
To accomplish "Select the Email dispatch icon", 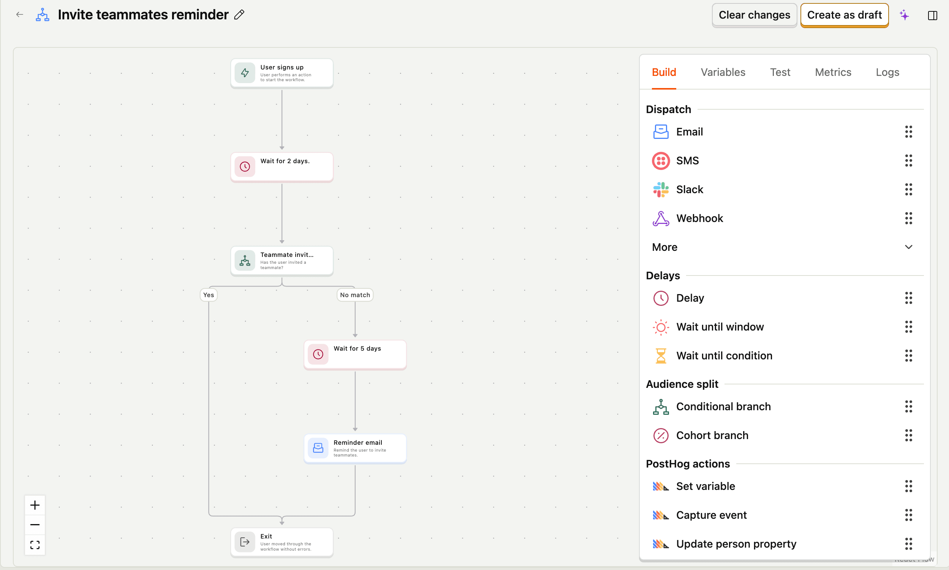I will coord(660,131).
